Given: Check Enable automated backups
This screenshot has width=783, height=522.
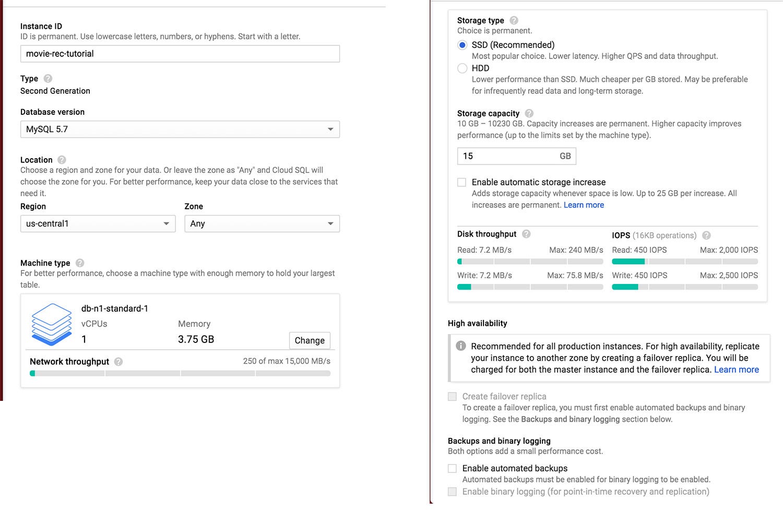Looking at the screenshot, I should click(x=452, y=469).
